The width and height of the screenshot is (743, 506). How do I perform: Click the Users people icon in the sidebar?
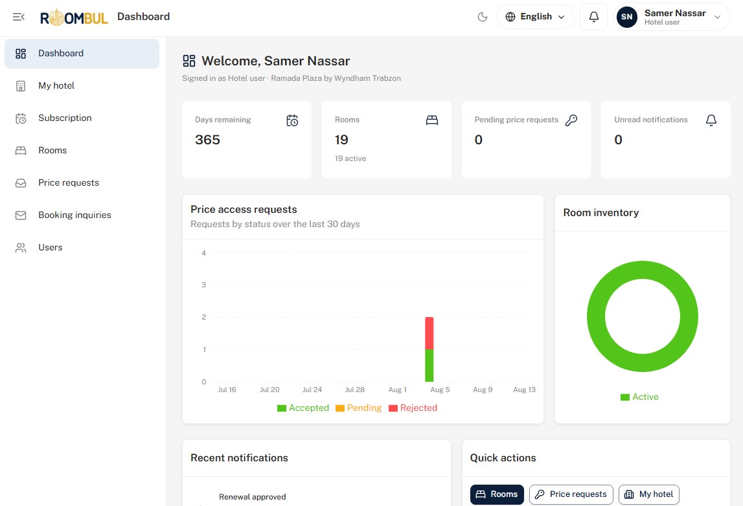point(21,248)
